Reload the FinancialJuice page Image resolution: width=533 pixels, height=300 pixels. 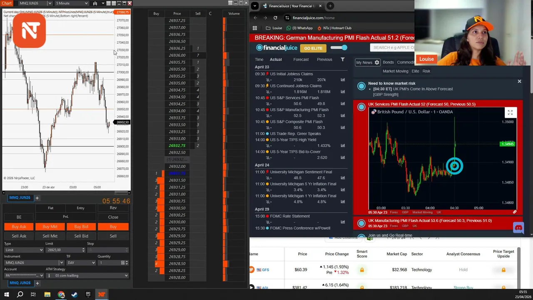[275, 18]
